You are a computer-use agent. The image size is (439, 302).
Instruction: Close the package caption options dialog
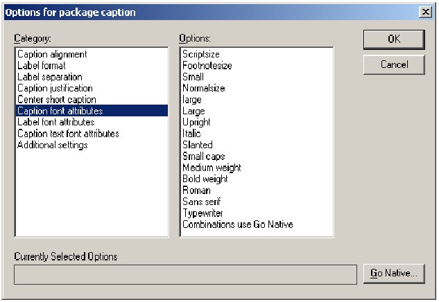tap(425, 12)
